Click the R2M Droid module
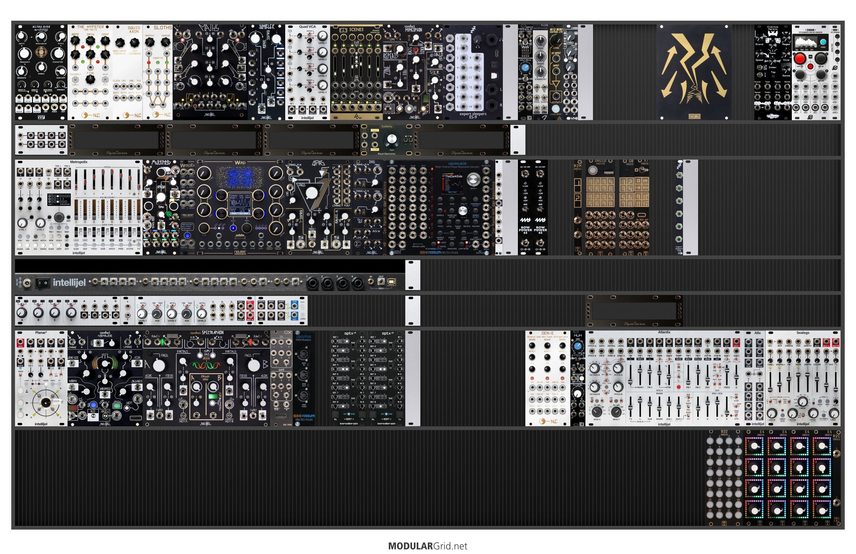The image size is (856, 554). coord(578,207)
